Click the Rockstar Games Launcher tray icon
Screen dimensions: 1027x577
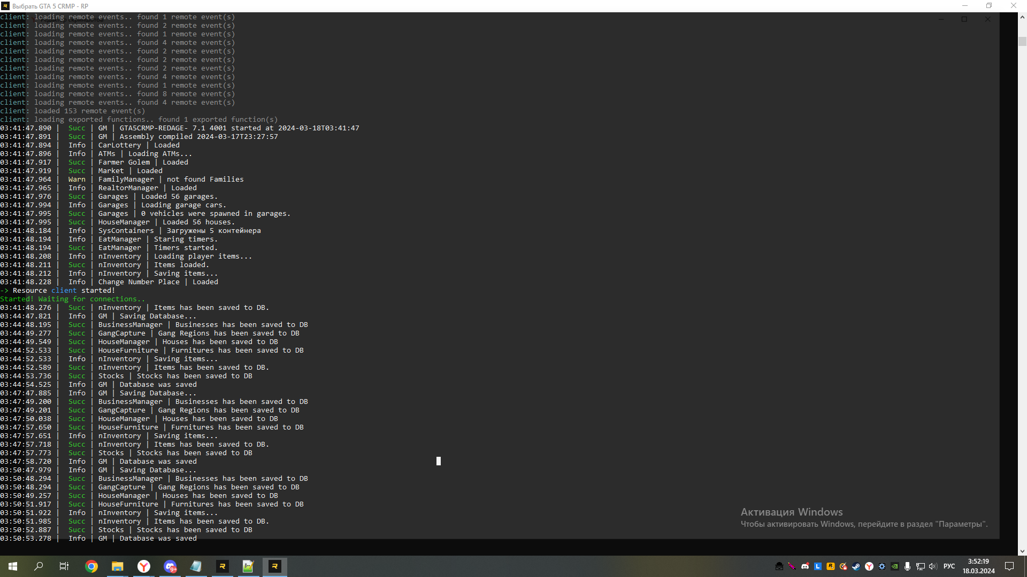click(x=830, y=566)
